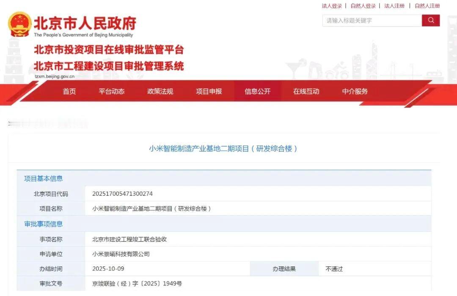Open the 平台动态 menu item

(112, 91)
